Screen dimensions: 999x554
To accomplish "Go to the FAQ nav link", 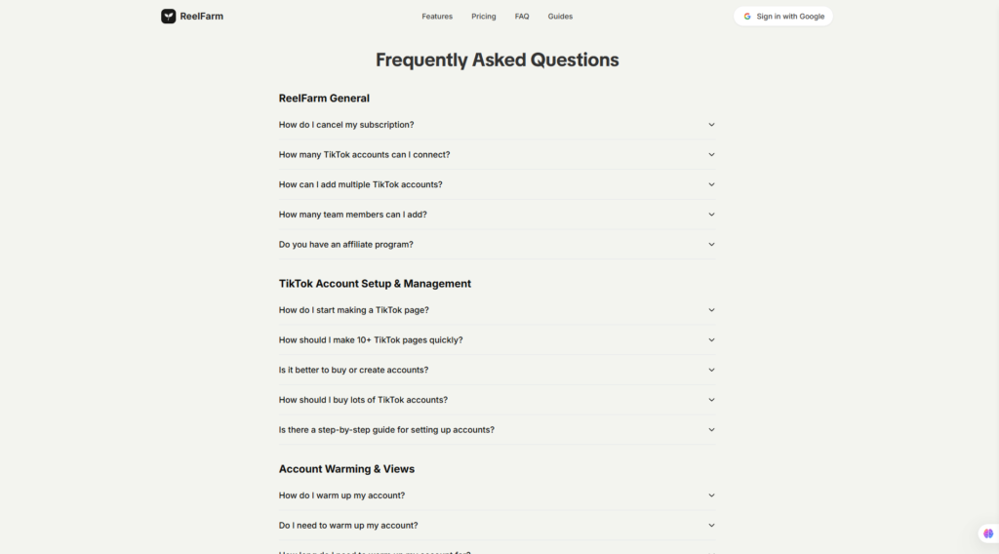I will point(522,17).
